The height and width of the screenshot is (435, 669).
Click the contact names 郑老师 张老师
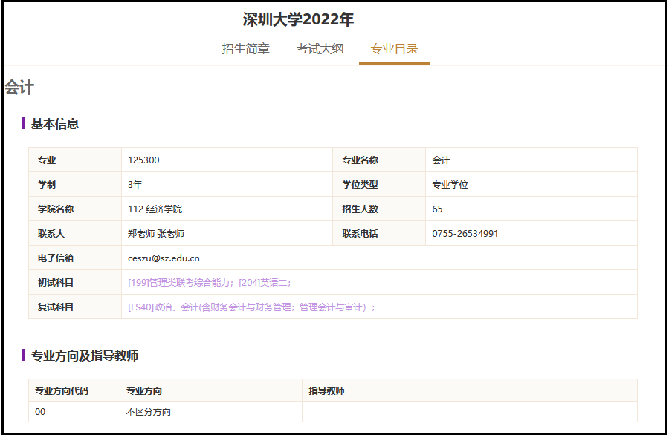(156, 234)
